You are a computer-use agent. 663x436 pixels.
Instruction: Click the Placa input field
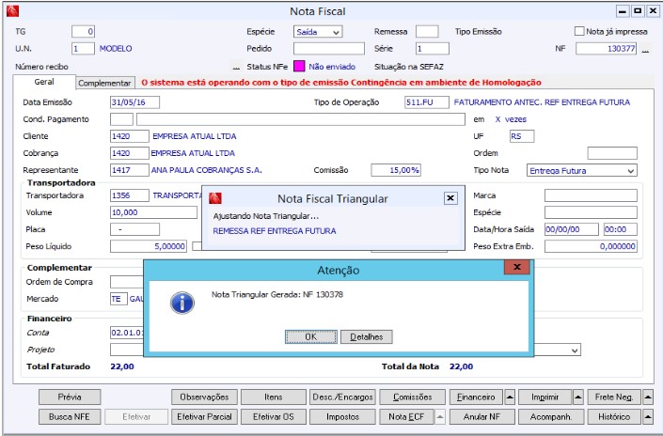[134, 229]
